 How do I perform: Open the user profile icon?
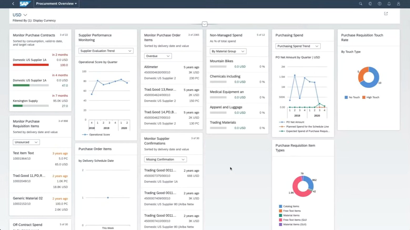tap(398, 4)
